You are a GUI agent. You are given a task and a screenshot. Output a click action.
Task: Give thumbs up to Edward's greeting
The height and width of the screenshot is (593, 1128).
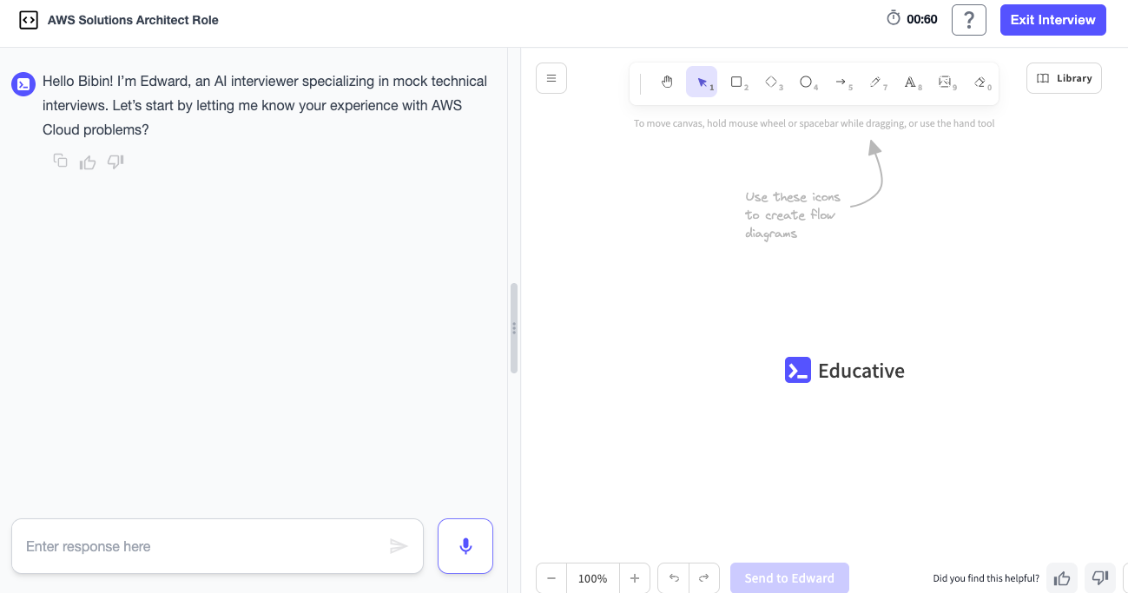[x=87, y=161]
